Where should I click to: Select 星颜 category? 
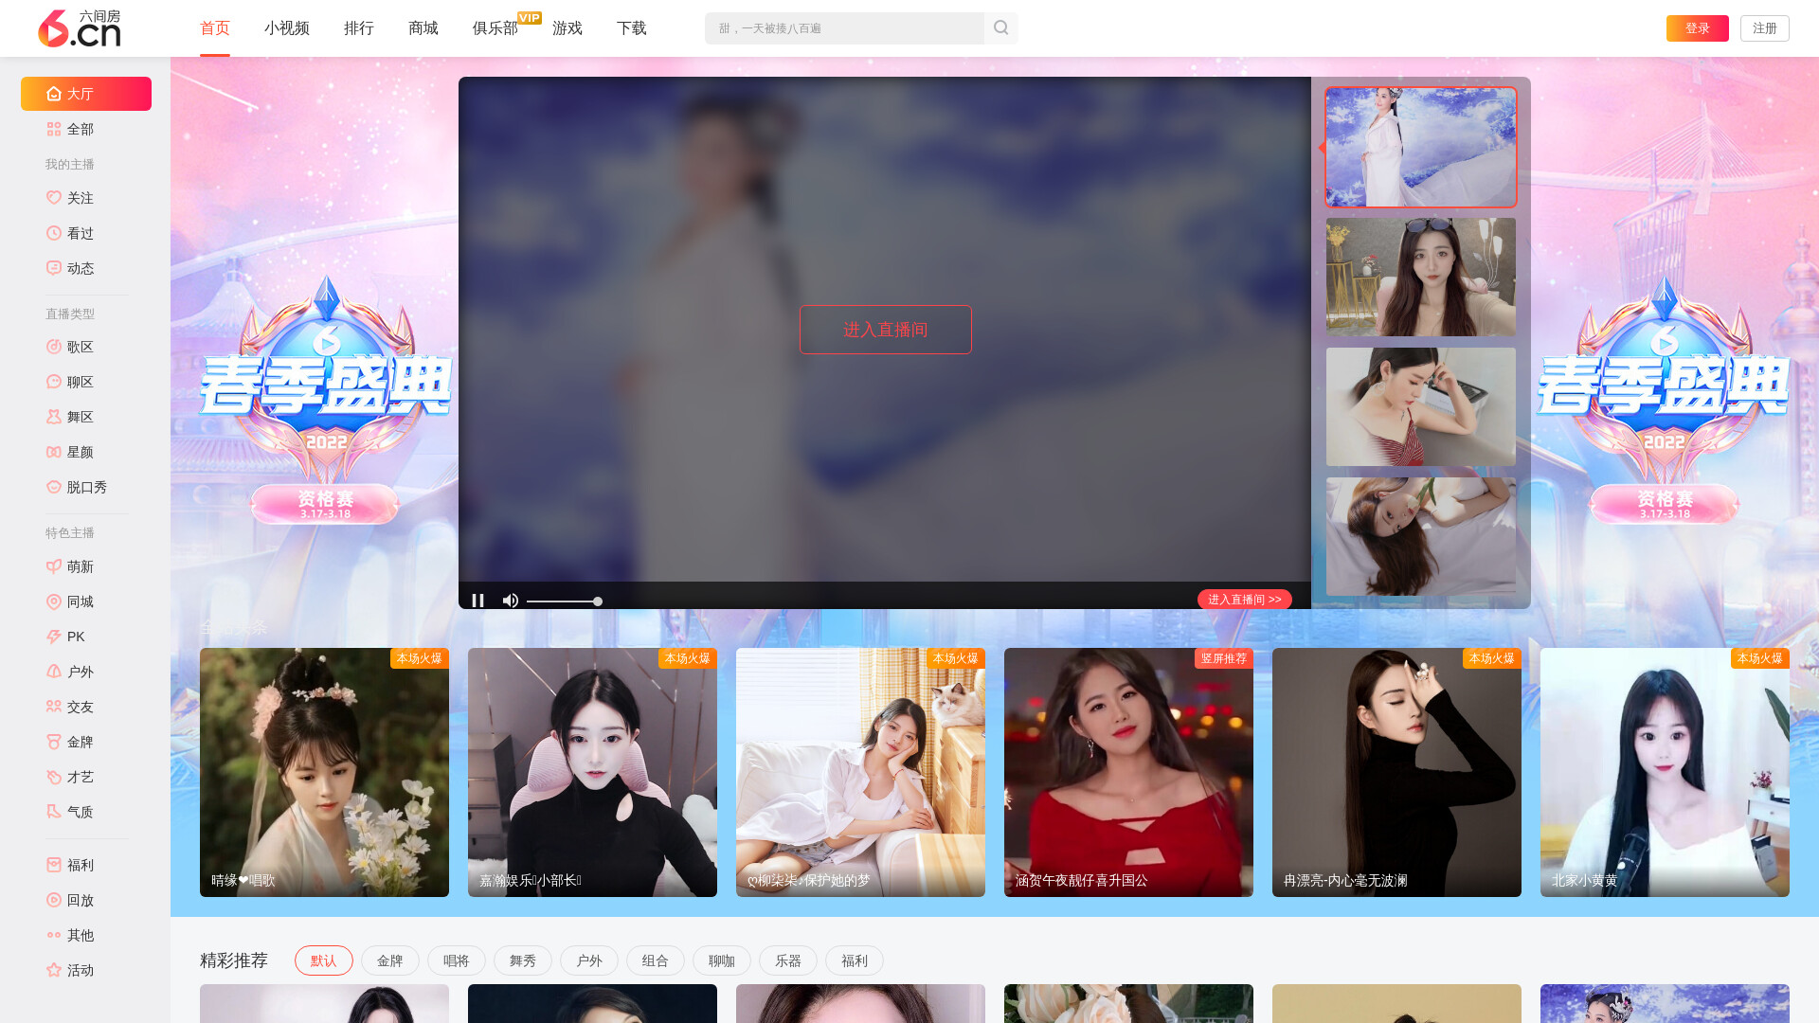[86, 452]
